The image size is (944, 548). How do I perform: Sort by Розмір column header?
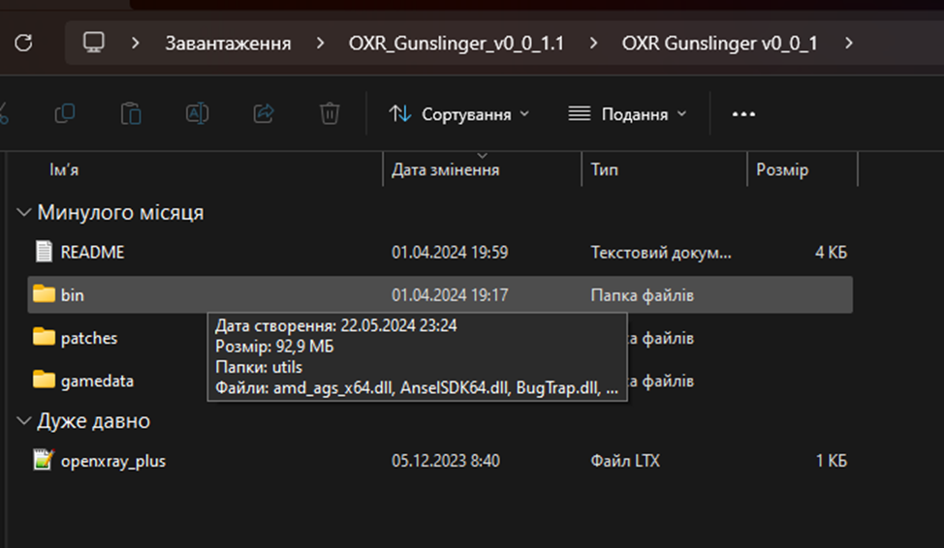(x=782, y=169)
